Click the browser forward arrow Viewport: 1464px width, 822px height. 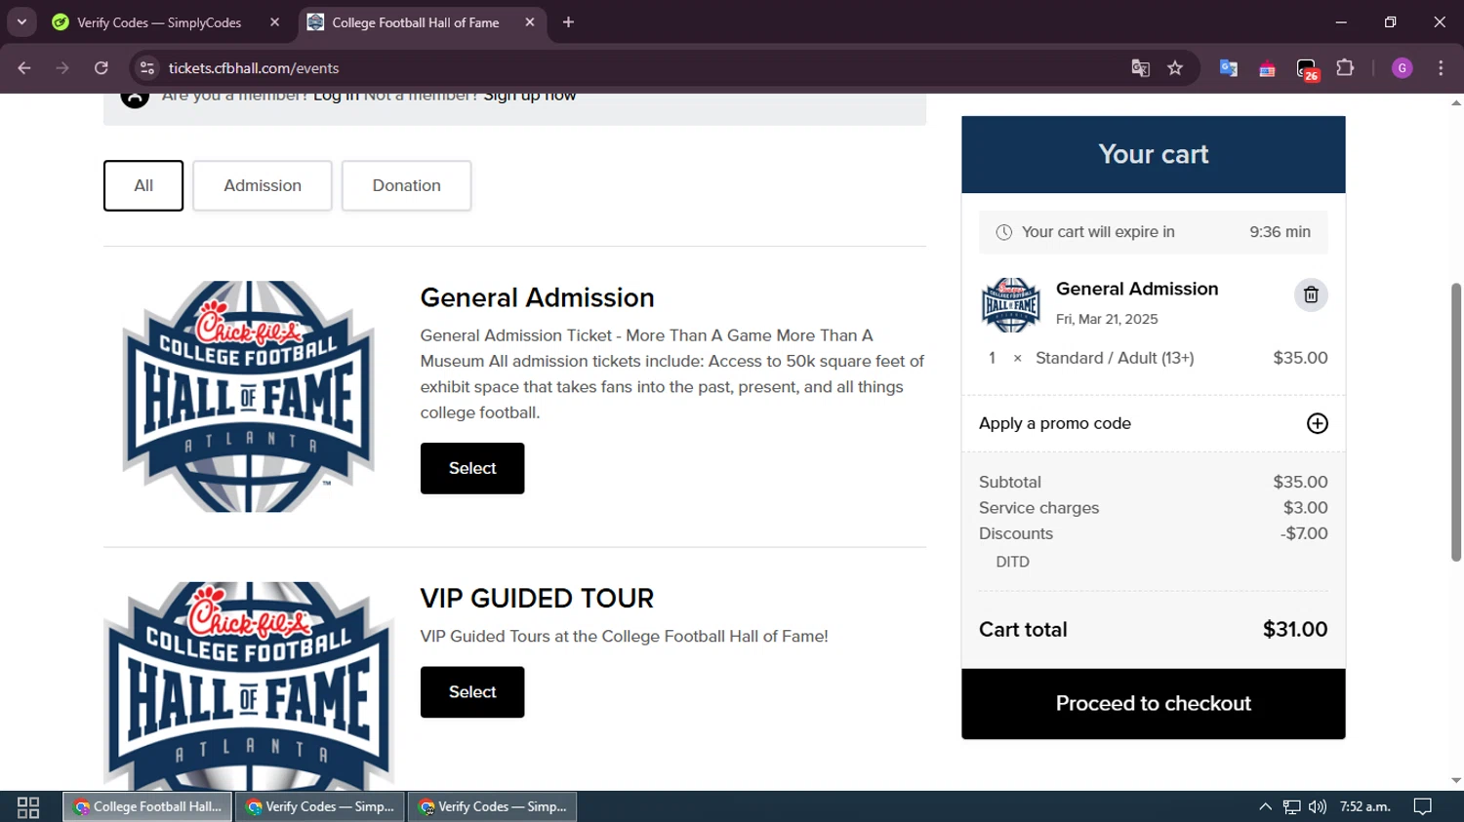(62, 68)
